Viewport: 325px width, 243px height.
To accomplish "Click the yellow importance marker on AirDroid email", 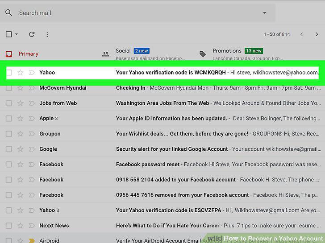I will coord(32,240).
